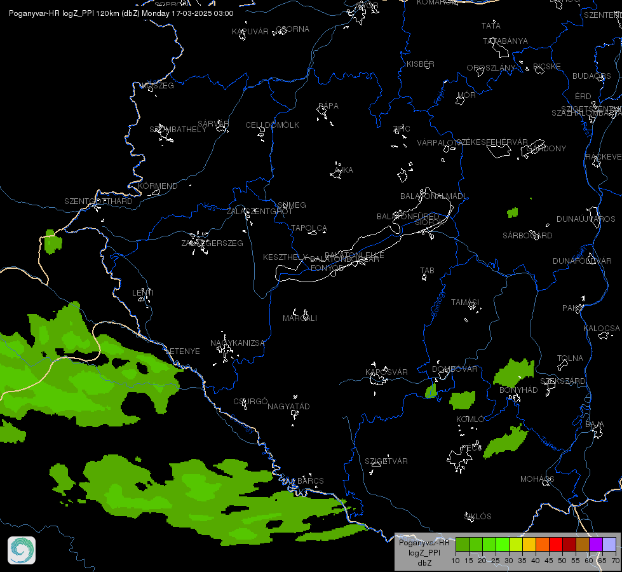Viewport: 622px width, 572px height.
Task: Click the NAGYATÁD city label
Action: 288,407
